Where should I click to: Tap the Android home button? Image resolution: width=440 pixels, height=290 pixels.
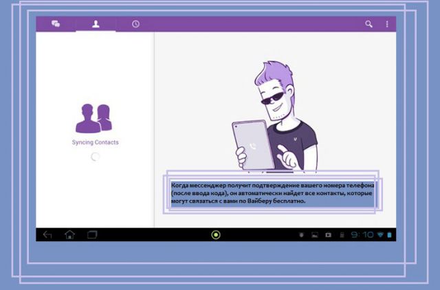(x=69, y=234)
